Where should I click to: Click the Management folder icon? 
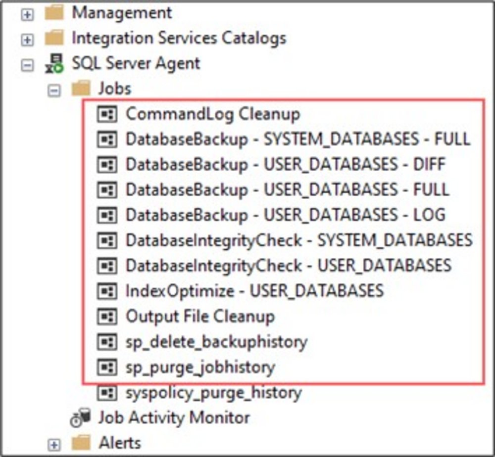[54, 13]
